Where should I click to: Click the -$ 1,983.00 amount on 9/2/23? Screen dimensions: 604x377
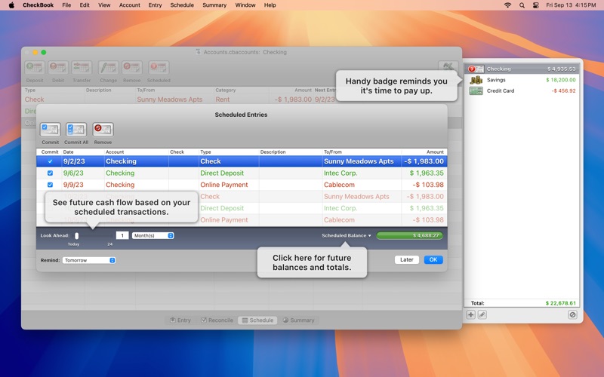(424, 161)
